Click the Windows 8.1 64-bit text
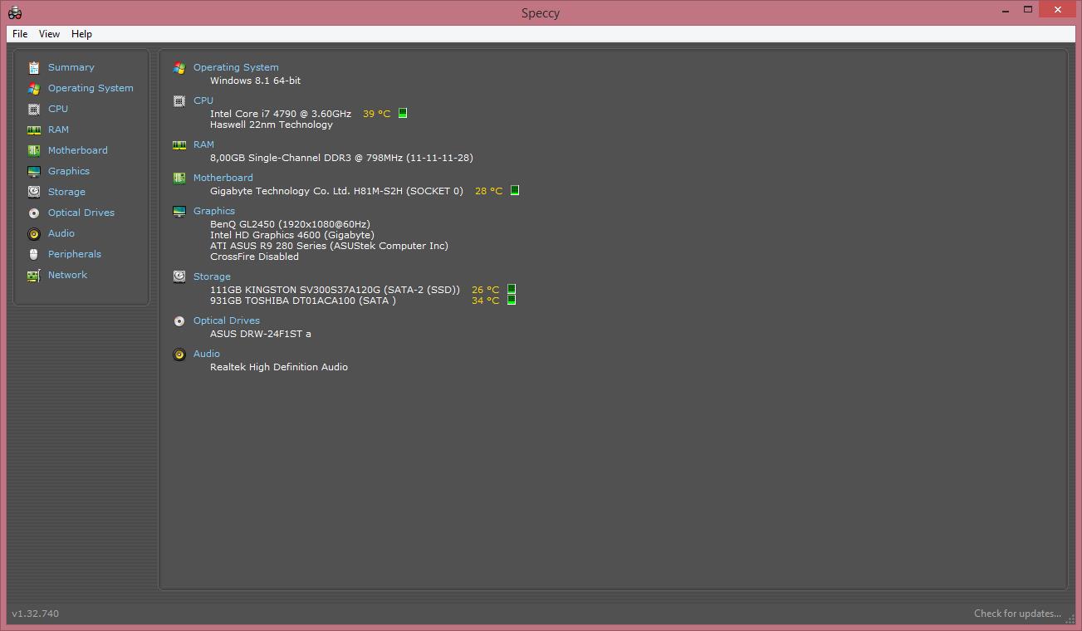Image resolution: width=1082 pixels, height=631 pixels. pos(256,81)
